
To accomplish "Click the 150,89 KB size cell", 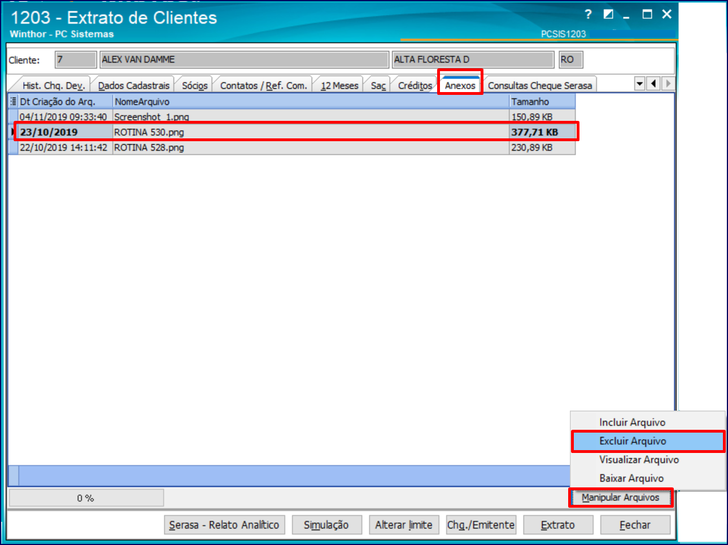I will click(x=542, y=116).
